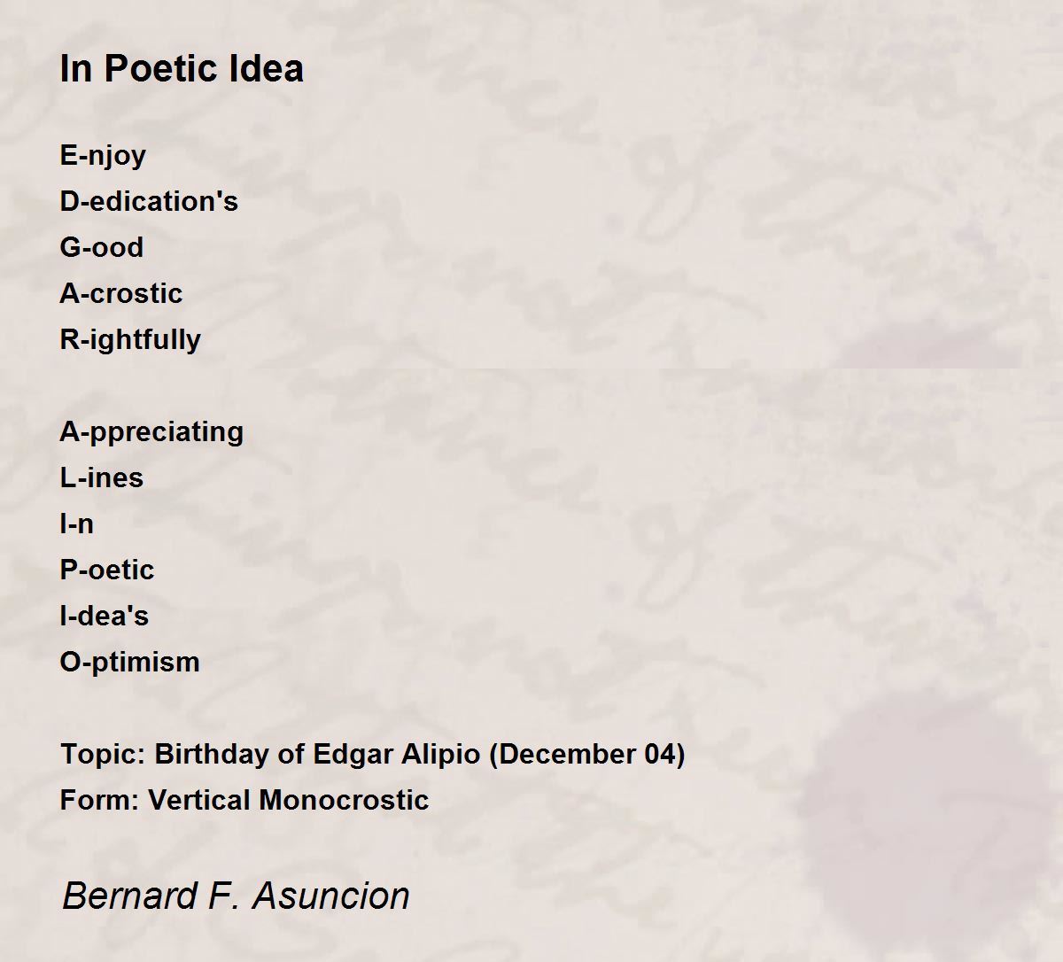Click the Topic line about Edgar Alipio's birthday

pyautogui.click(x=373, y=755)
